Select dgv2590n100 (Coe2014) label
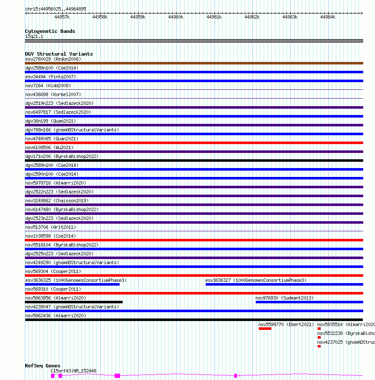Image resolution: width=375 pixels, height=380 pixels. [x=52, y=174]
